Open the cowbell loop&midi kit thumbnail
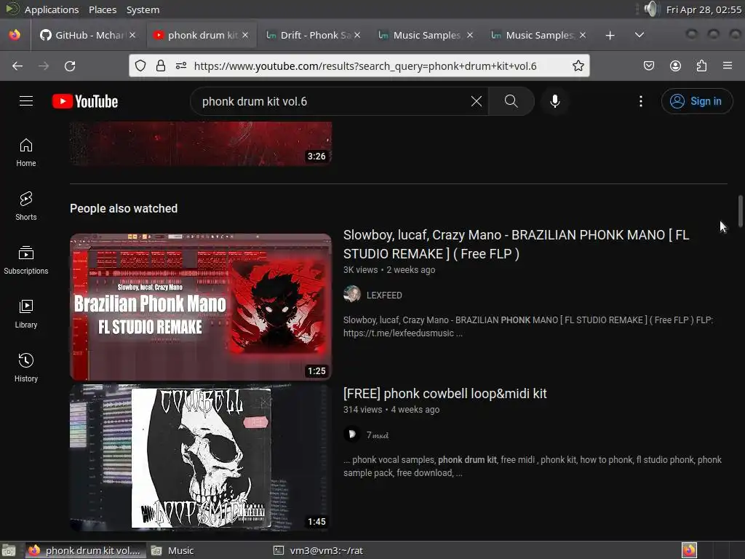Image resolution: width=745 pixels, height=559 pixels. pos(201,457)
